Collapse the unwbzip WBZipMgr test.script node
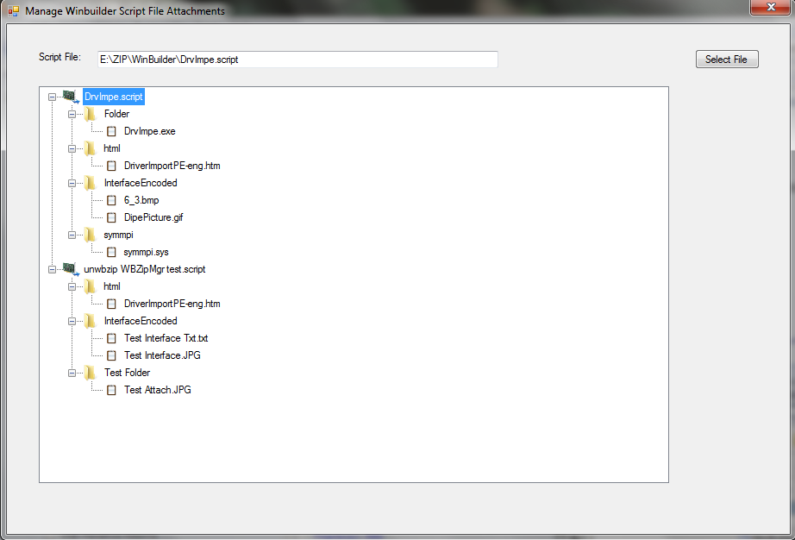The image size is (795, 540). click(53, 269)
